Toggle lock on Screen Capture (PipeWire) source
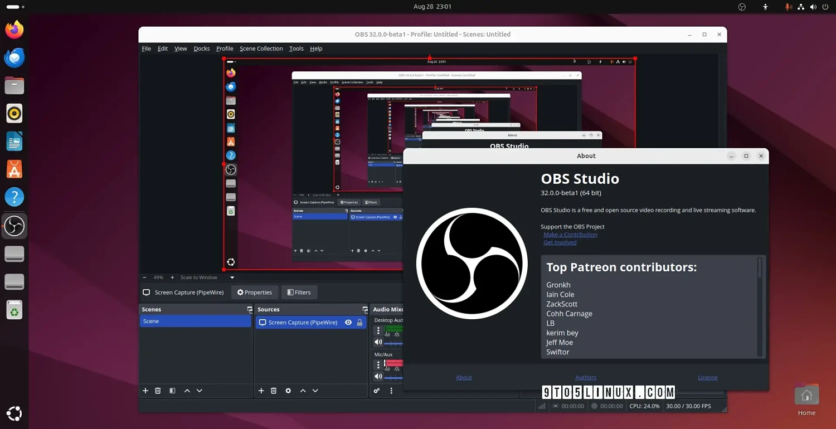This screenshot has height=429, width=836. click(359, 323)
